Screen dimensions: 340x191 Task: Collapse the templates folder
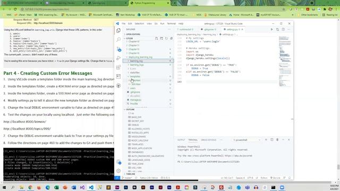pos(135,76)
